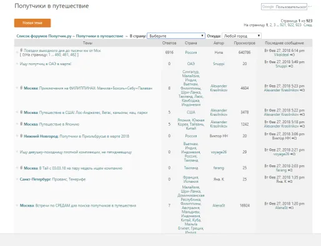Open the topic В Тай с 03.03.18
This screenshot has width=321, height=246.
pos(81,168)
